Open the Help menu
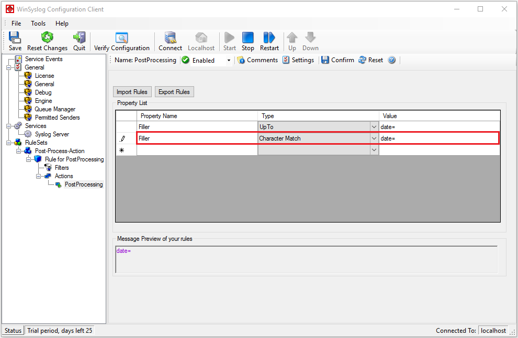 [x=62, y=24]
